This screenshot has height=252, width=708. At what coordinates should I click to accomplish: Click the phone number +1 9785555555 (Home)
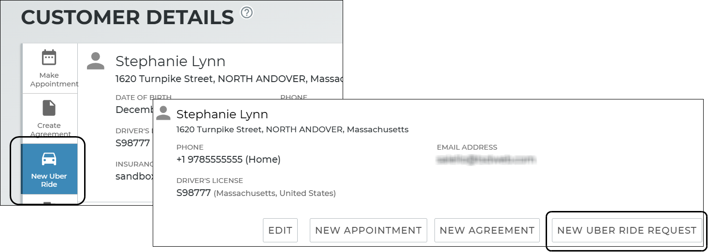point(228,159)
